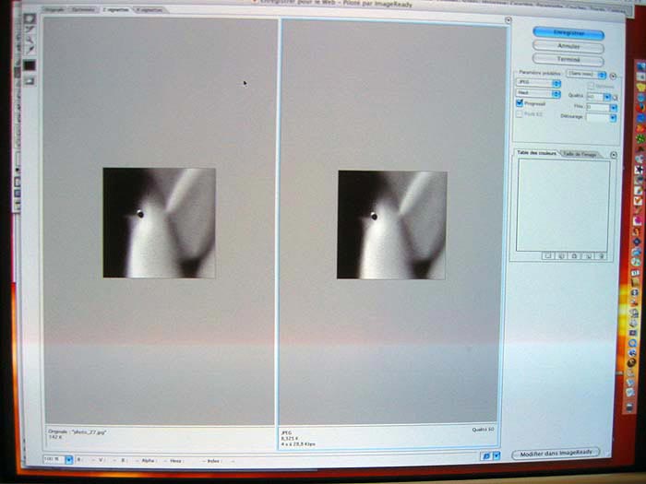Enable the Profil ICC checkbox
The height and width of the screenshot is (484, 646).
click(520, 114)
